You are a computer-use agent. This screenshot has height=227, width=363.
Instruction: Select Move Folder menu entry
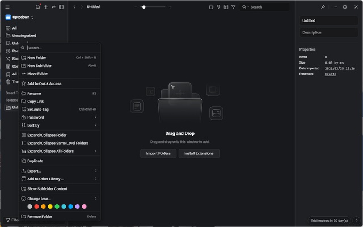pyautogui.click(x=60, y=74)
